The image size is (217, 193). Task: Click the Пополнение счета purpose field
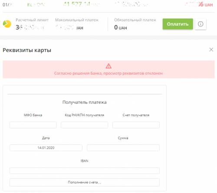pos(85,182)
